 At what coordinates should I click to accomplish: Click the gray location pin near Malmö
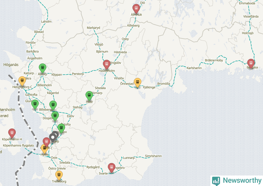[x=53, y=138]
